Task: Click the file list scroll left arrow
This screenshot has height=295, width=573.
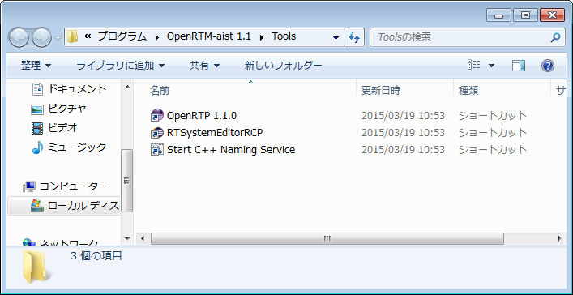Action: click(x=143, y=239)
